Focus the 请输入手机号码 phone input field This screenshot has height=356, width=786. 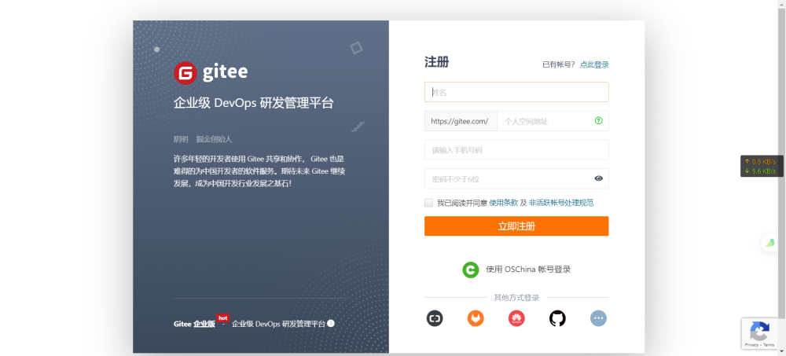tap(516, 150)
